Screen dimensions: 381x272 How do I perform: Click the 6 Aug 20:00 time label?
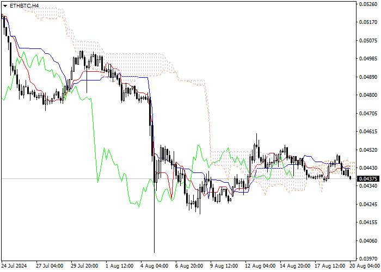coord(189,266)
